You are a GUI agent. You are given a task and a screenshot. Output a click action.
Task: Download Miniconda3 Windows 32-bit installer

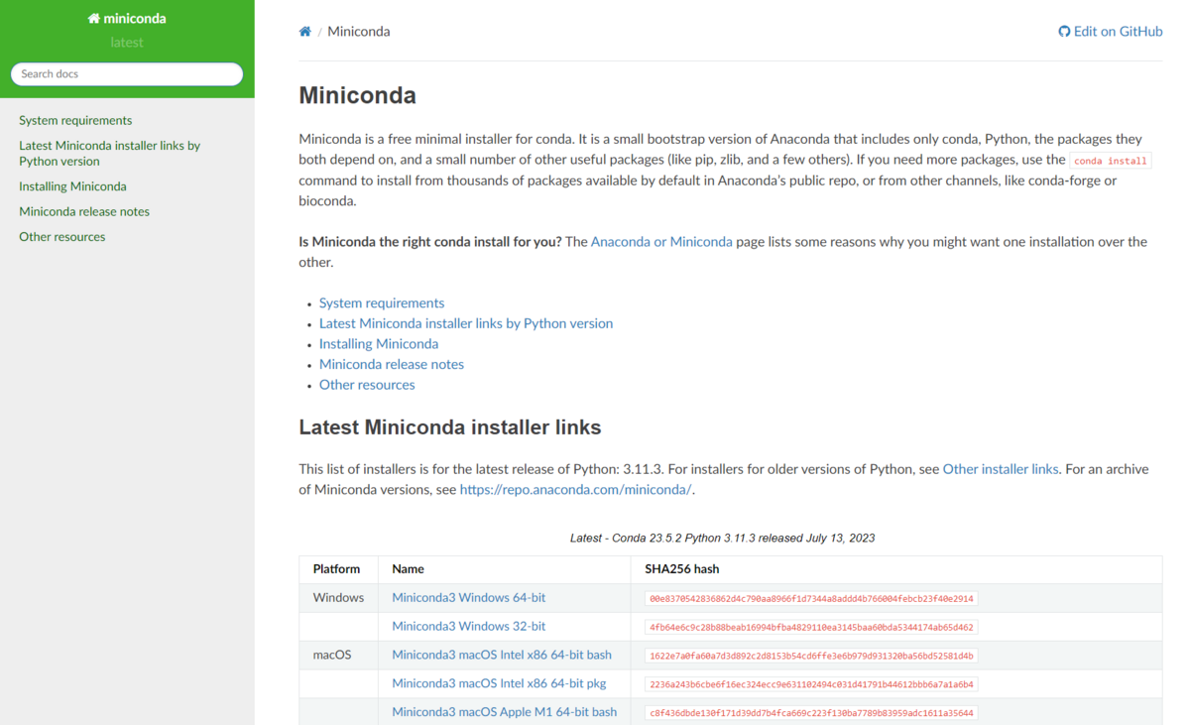point(469,627)
